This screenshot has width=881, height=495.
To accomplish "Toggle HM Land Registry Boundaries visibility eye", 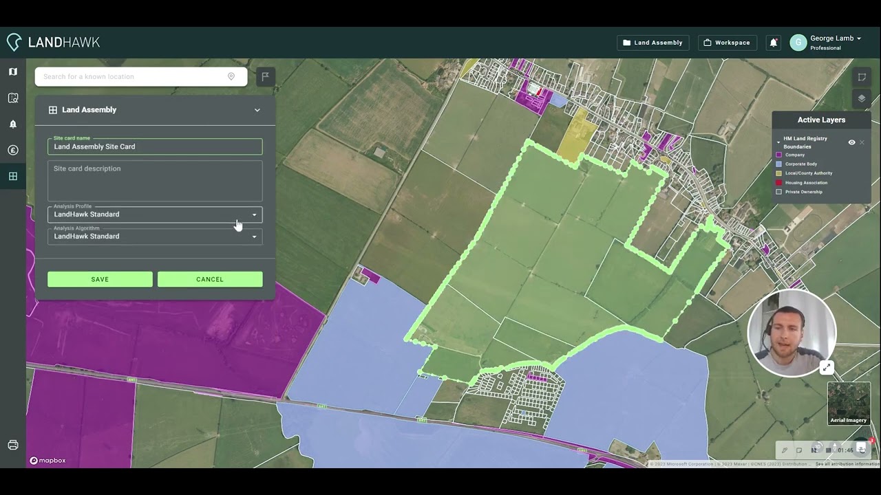I will point(851,142).
